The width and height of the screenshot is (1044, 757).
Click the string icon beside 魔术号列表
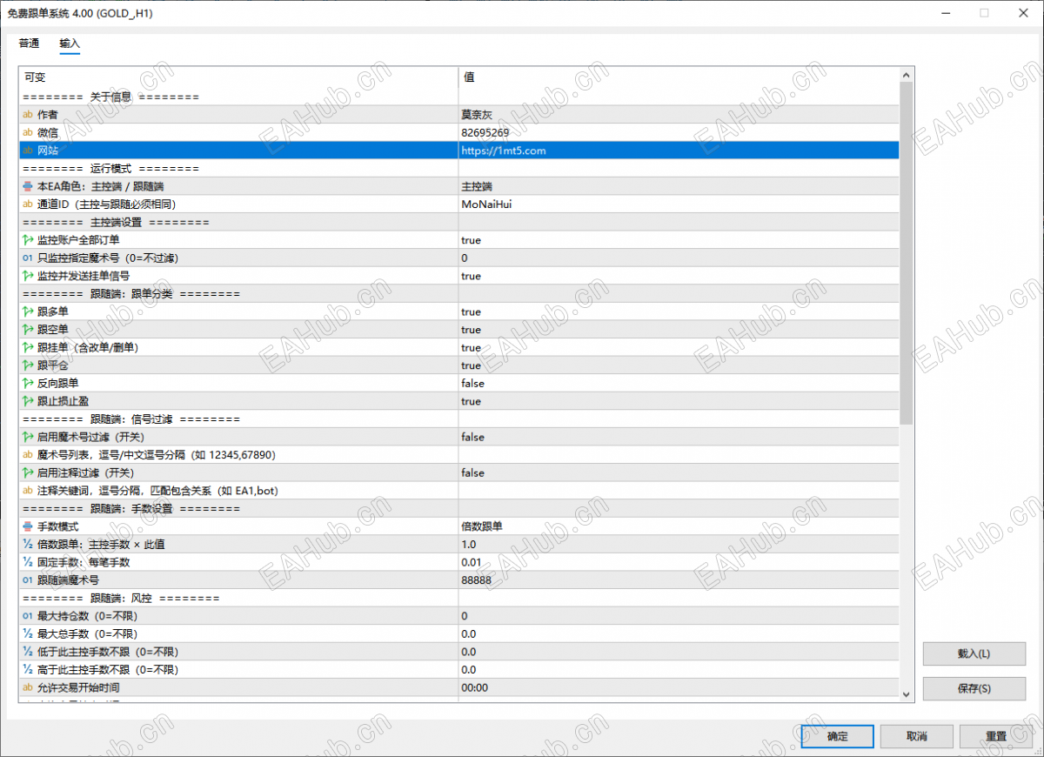click(27, 455)
